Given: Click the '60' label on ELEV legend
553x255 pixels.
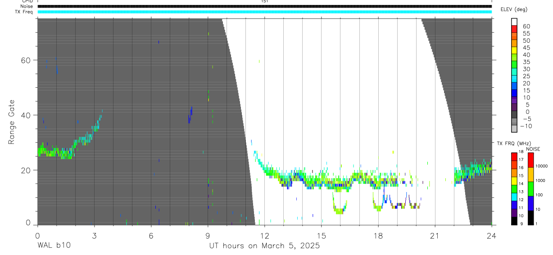Looking at the screenshot, I should pos(526,26).
